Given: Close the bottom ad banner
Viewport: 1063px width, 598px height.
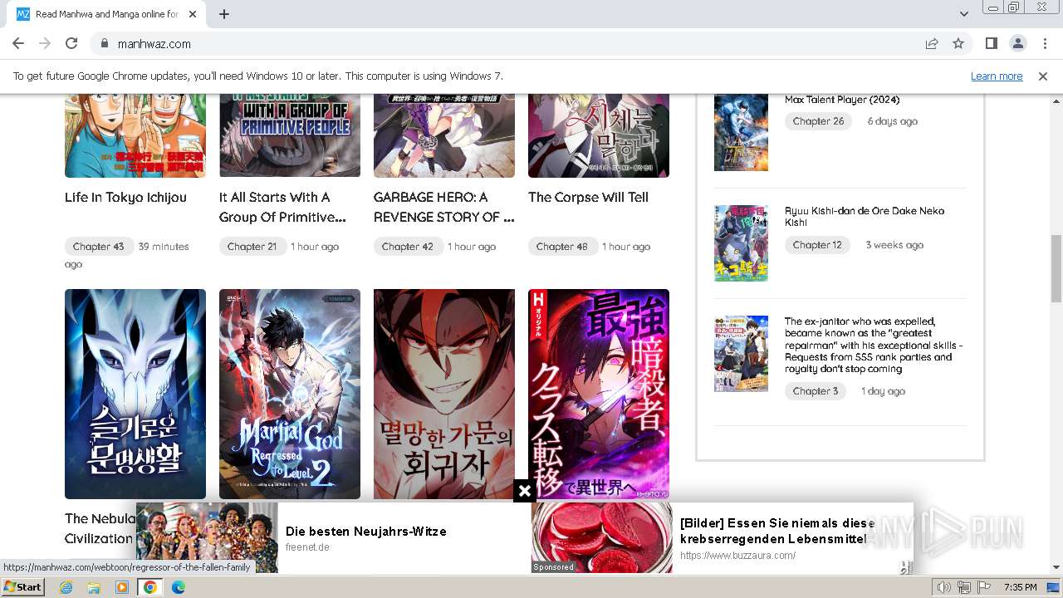Looking at the screenshot, I should (524, 491).
